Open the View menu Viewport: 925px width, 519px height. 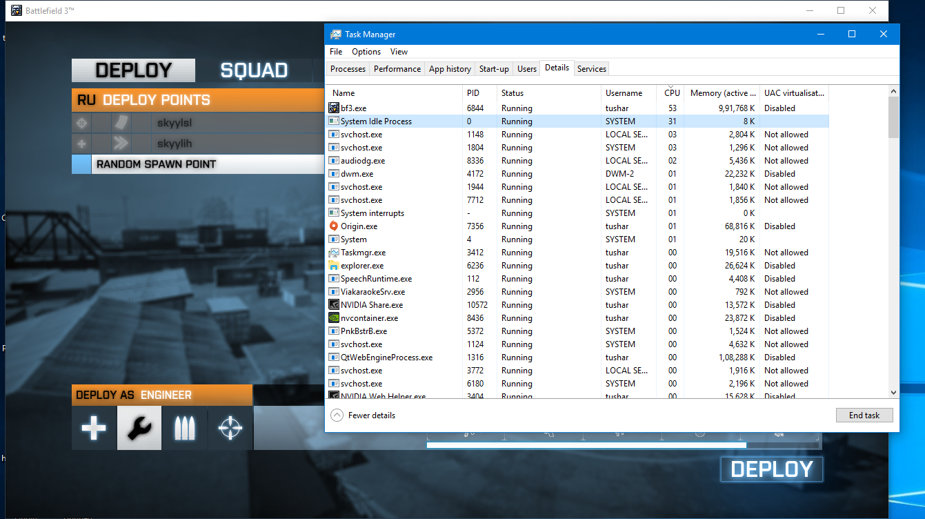click(399, 52)
